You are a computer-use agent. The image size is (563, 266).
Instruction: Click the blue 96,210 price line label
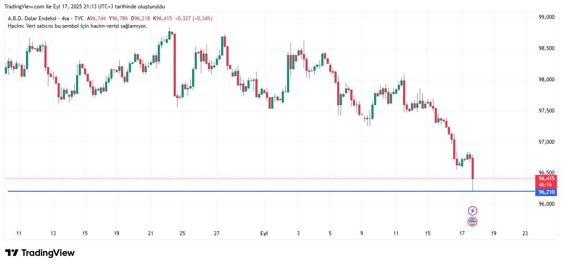(546, 192)
